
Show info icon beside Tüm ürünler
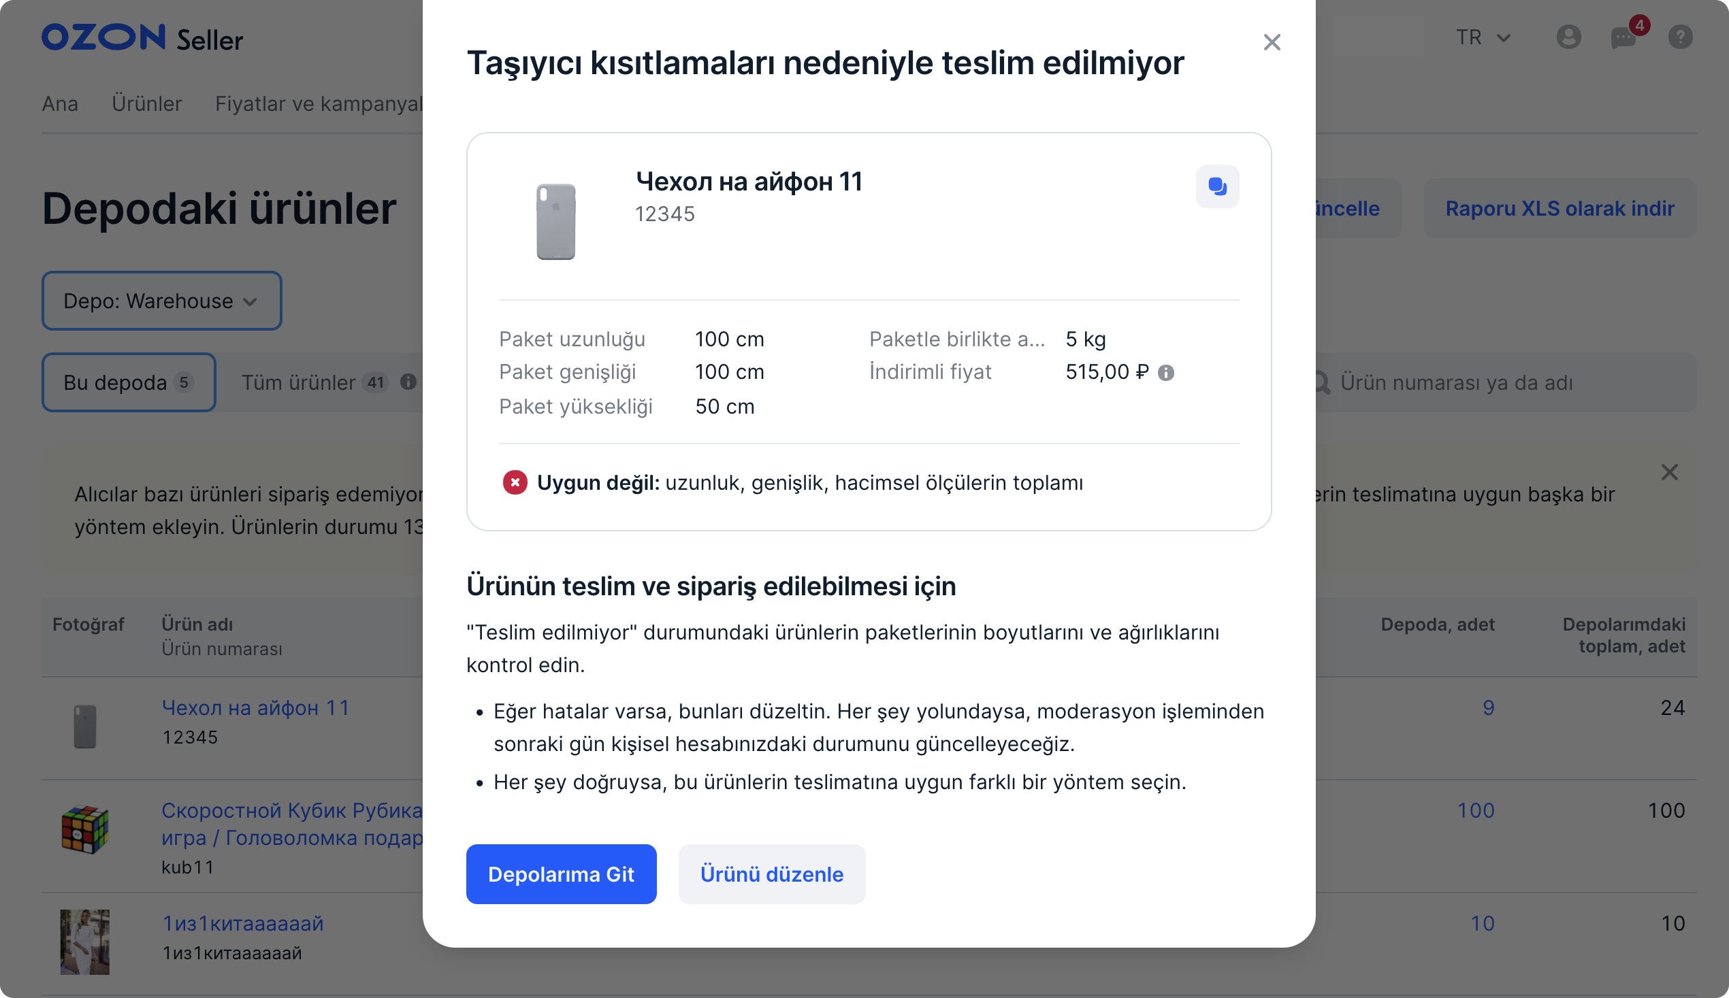point(408,382)
